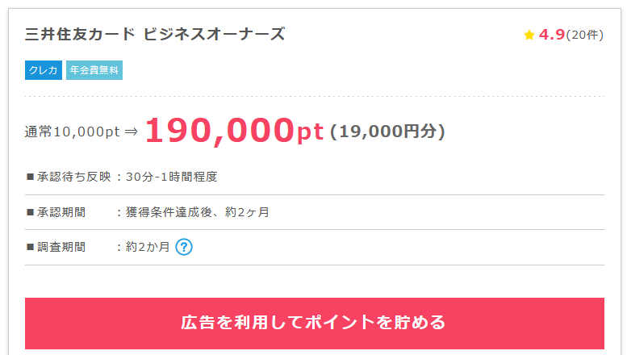Click the 承認期間 label

coord(61,212)
